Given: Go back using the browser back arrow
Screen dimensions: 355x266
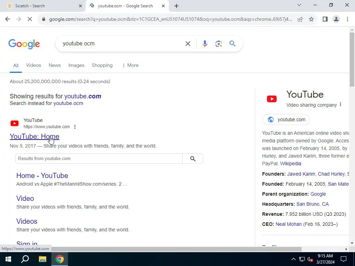Looking at the screenshot, I should [x=8, y=19].
